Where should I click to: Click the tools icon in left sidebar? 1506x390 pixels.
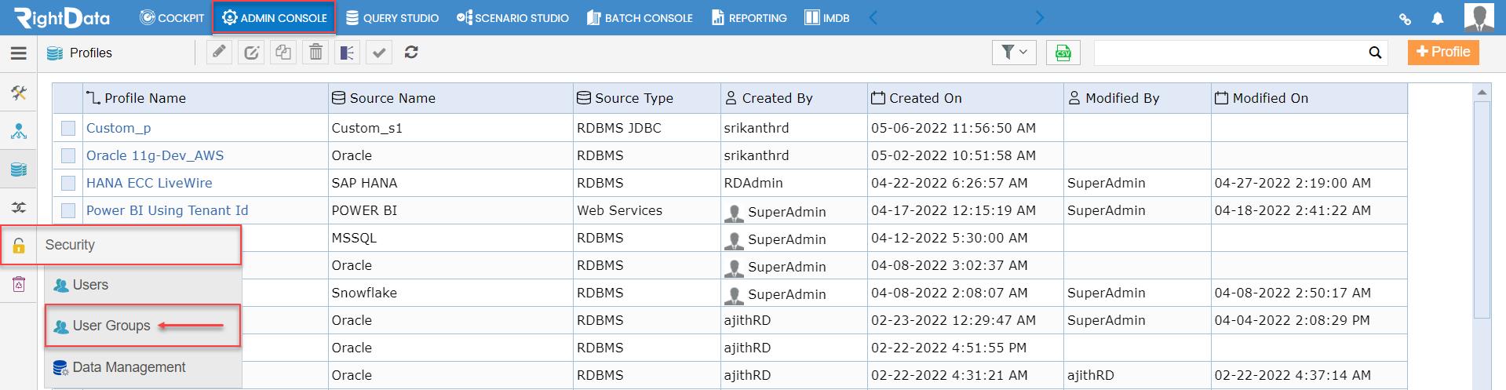tap(19, 93)
